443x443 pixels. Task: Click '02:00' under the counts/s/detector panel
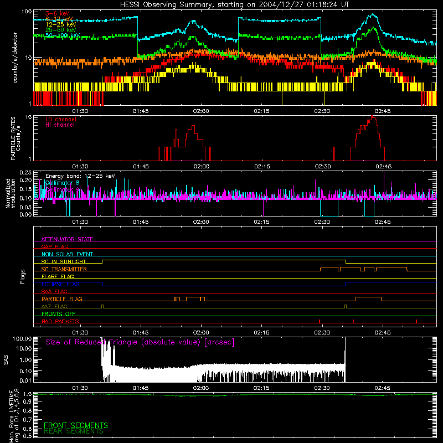[201, 111]
